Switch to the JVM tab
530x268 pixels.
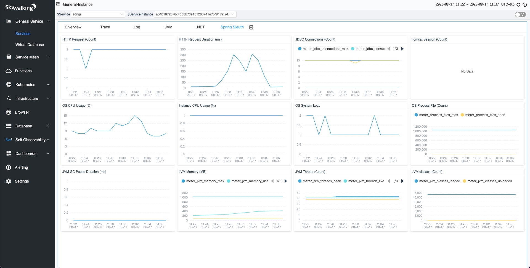click(168, 27)
